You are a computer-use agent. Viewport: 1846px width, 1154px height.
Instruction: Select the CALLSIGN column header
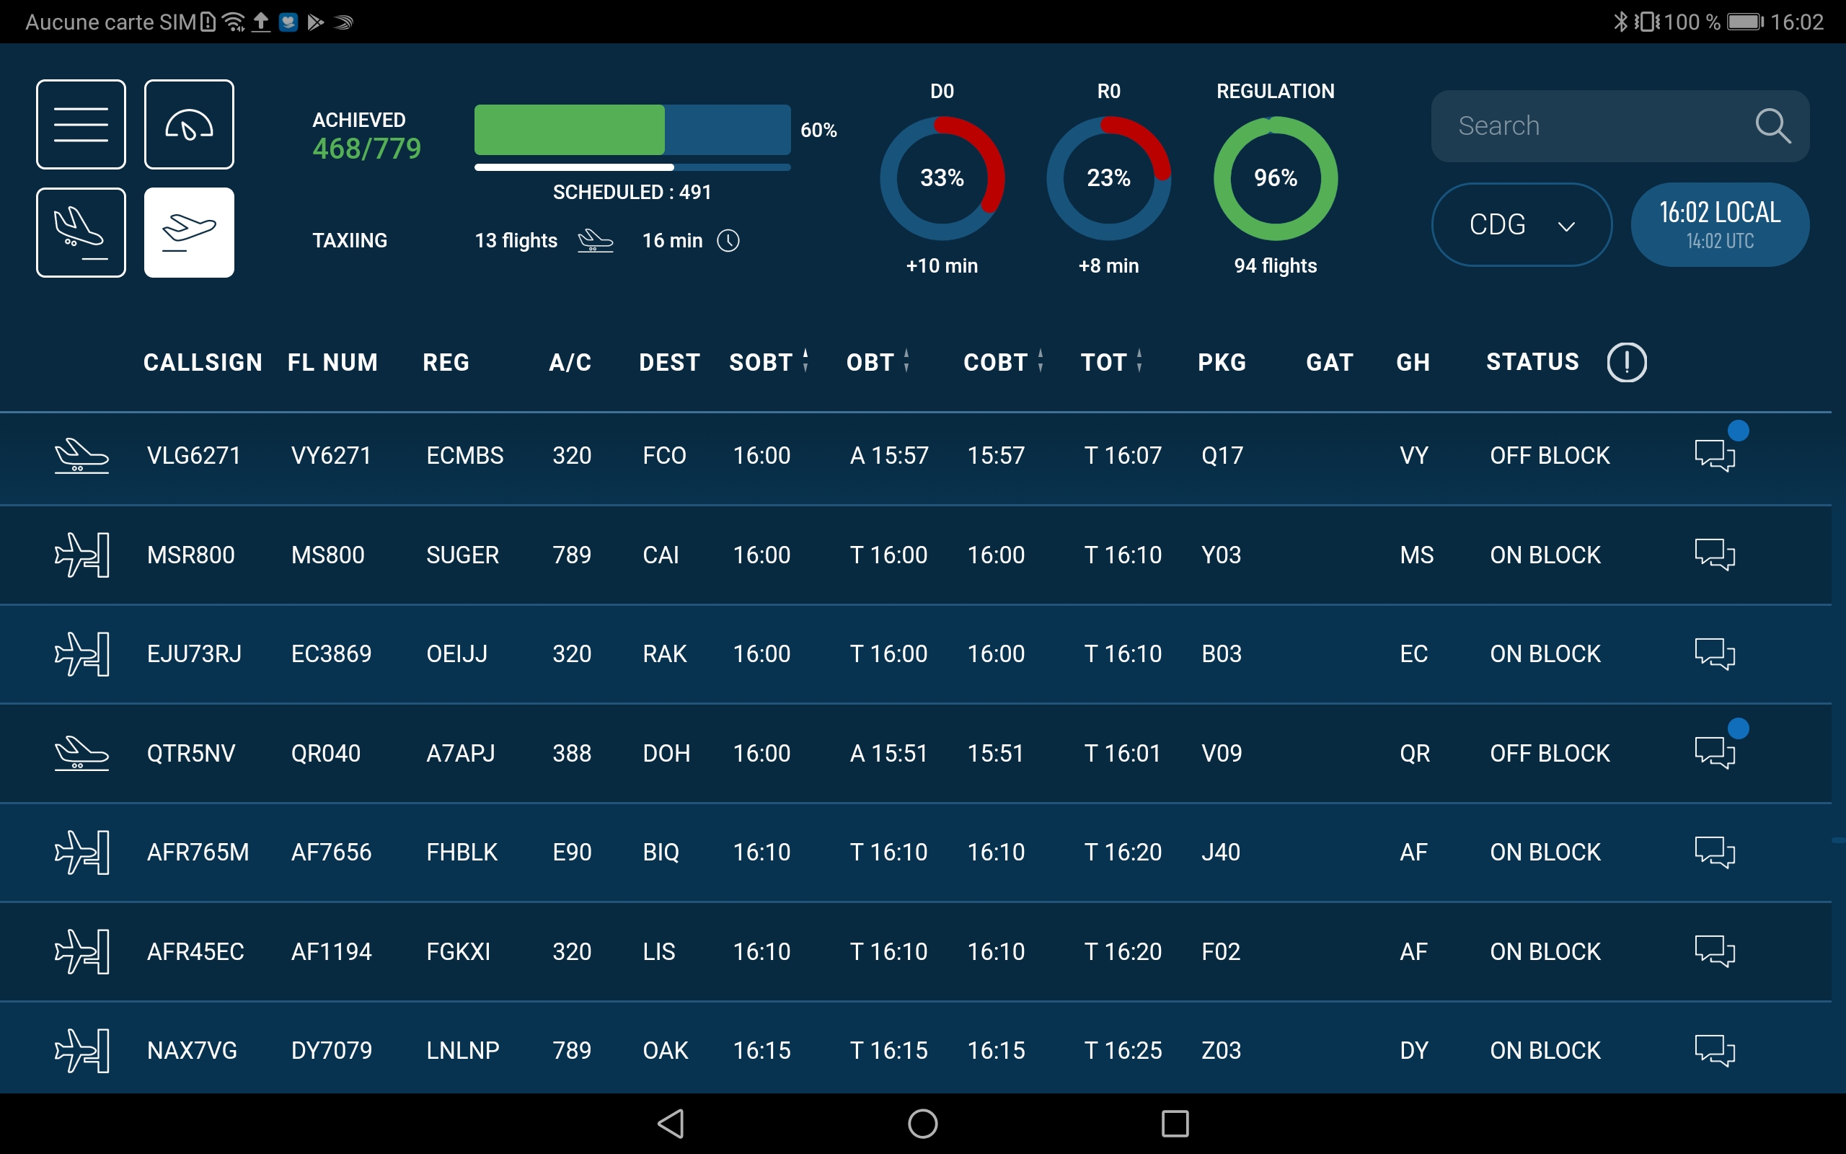pos(201,362)
